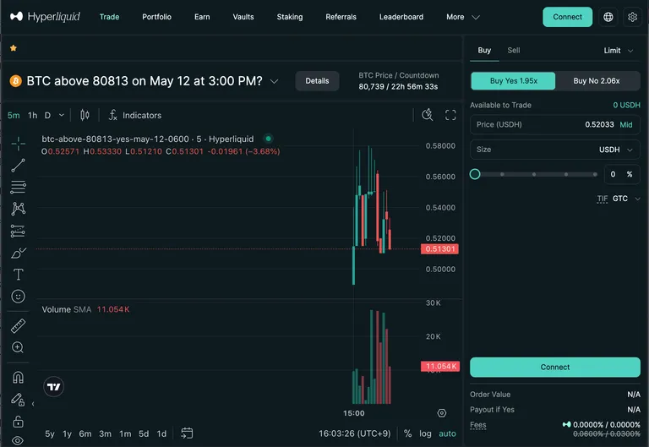Click the Details button
Screen dimensions: 649x447
pos(317,81)
